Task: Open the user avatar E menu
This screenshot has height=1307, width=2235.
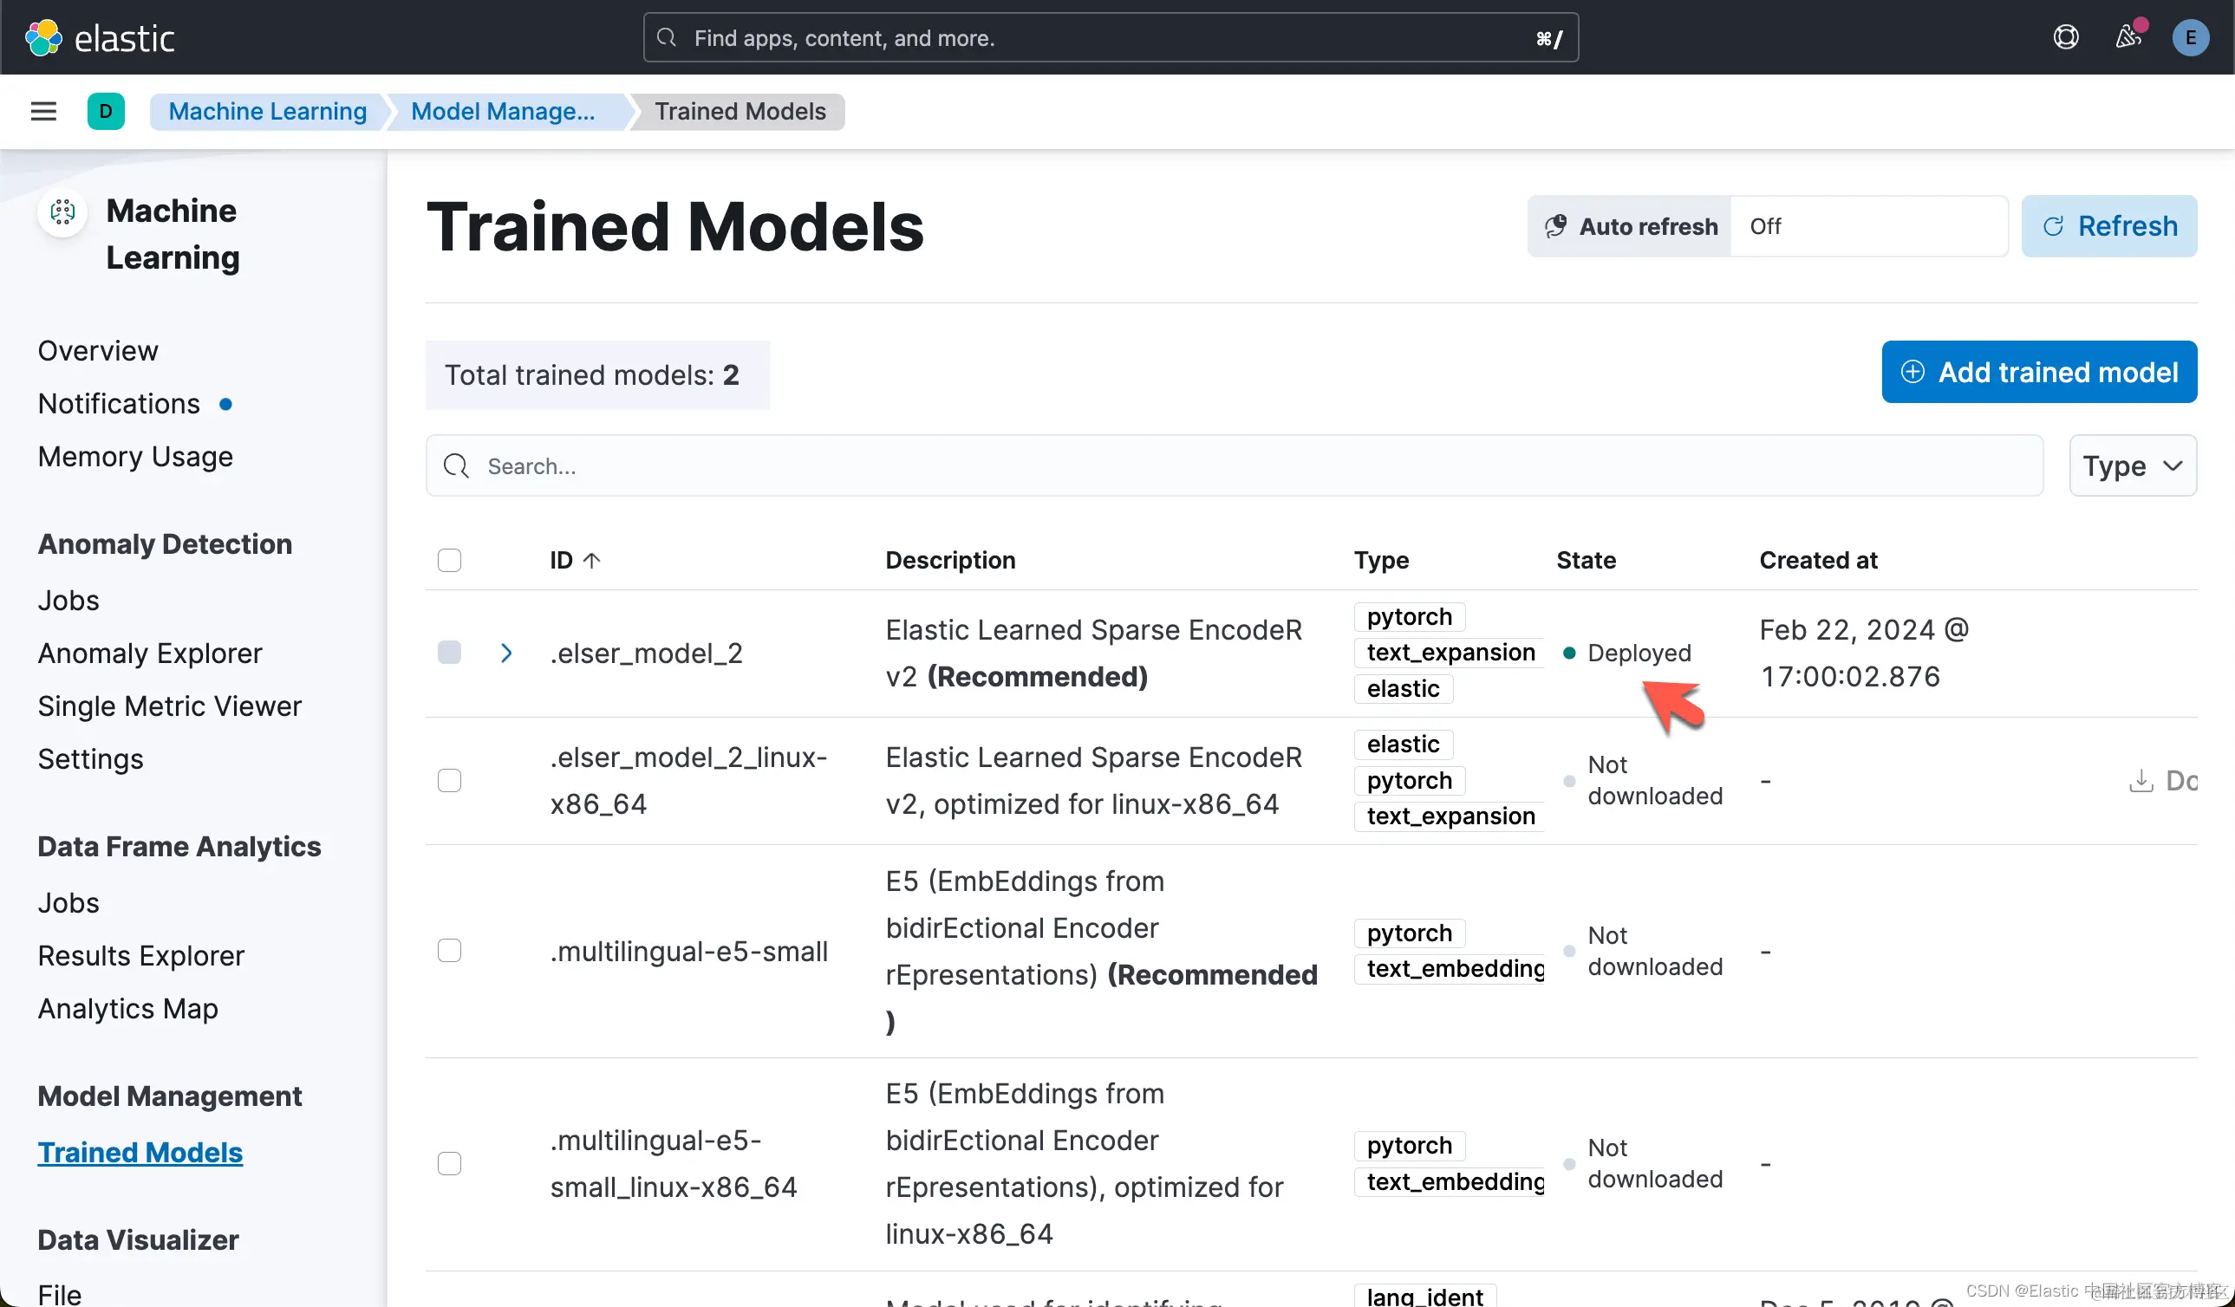Action: [2190, 37]
